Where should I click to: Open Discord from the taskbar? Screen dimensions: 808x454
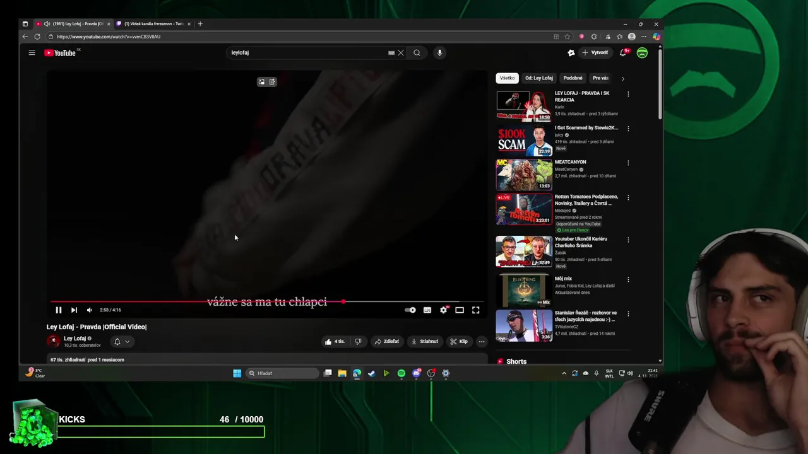(416, 373)
